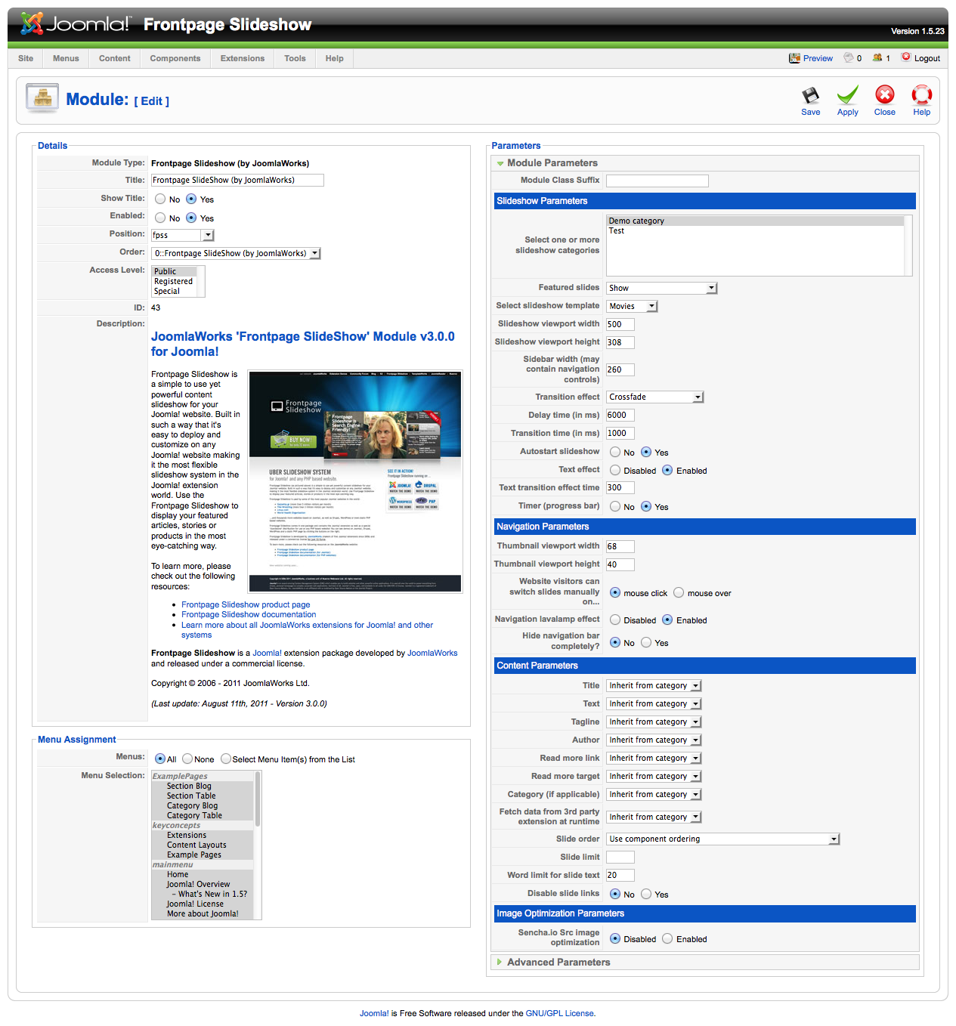
Task: Click the Preview icon in header
Action: [794, 58]
